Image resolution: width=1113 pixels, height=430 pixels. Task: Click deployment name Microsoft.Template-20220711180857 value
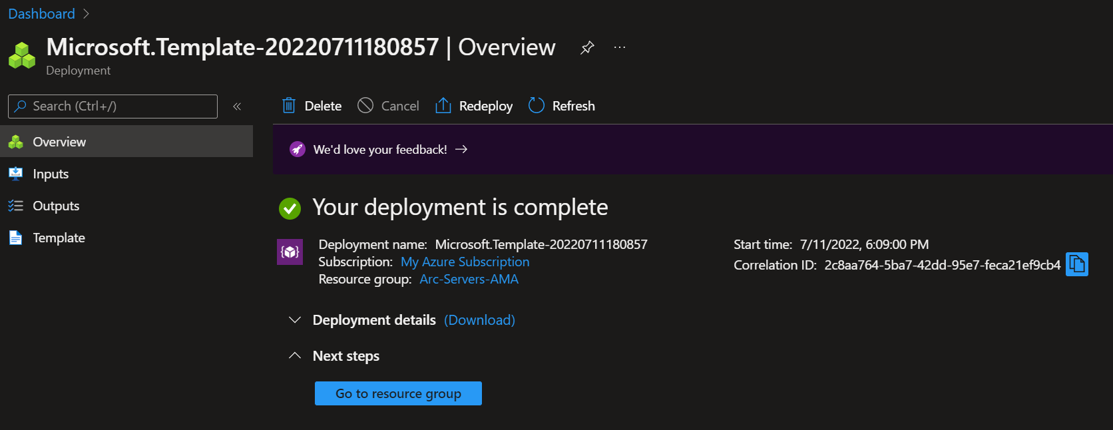(x=541, y=244)
